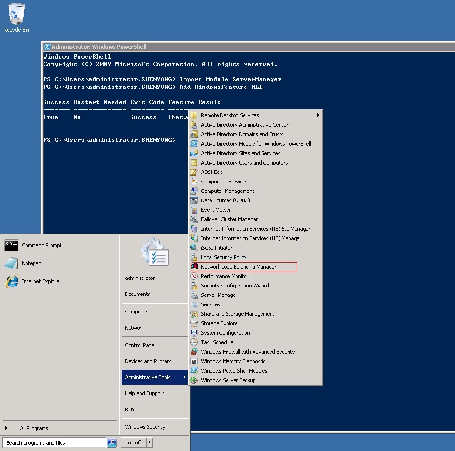Open the Log off options arrow
Image resolution: width=455 pixels, height=451 pixels.
pos(150,442)
